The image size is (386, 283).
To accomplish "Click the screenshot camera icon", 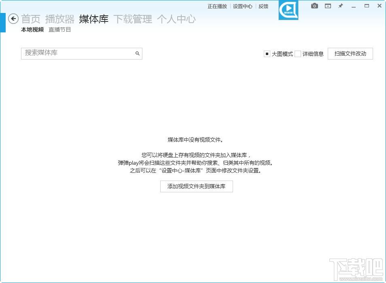I will coord(314,6).
